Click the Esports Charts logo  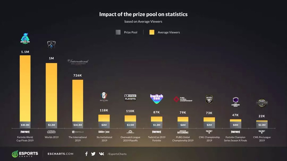click(x=25, y=154)
